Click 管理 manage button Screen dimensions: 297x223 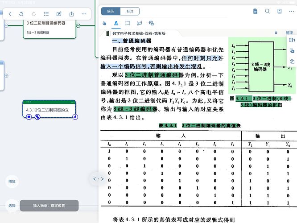pos(289,33)
